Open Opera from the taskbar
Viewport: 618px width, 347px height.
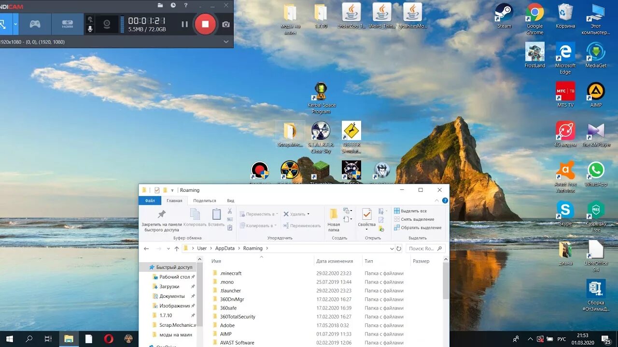[x=109, y=339]
